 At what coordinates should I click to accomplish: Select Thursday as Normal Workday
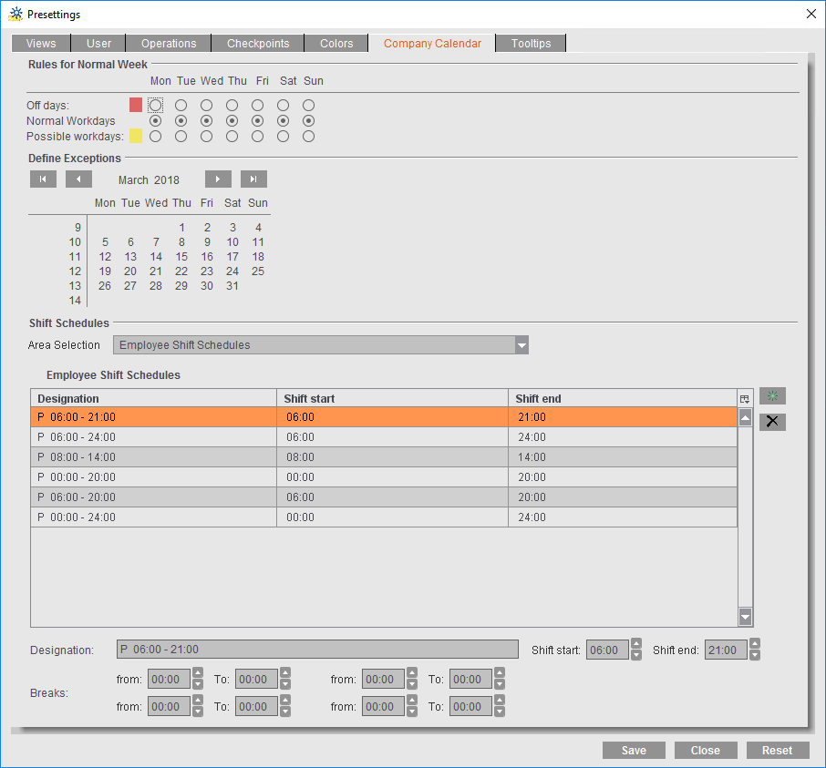click(232, 121)
